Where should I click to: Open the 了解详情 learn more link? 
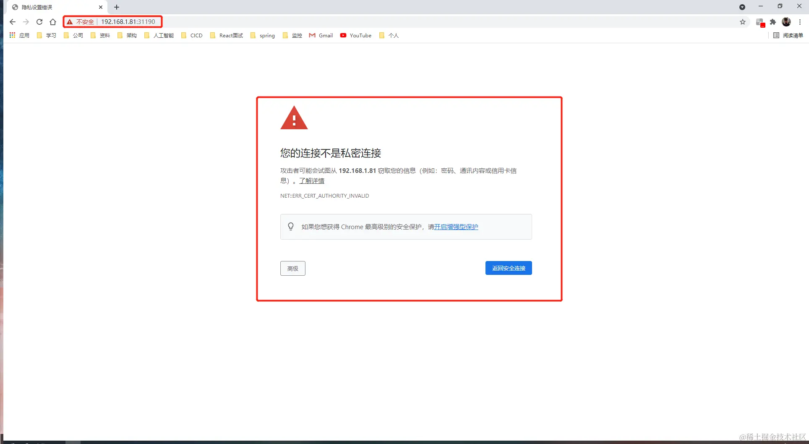pyautogui.click(x=312, y=181)
